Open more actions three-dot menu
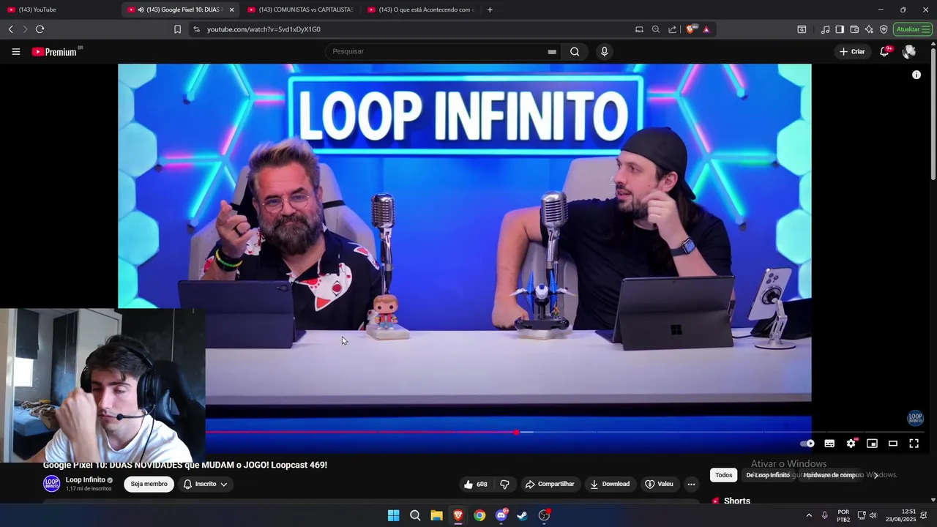937x527 pixels. pyautogui.click(x=691, y=484)
